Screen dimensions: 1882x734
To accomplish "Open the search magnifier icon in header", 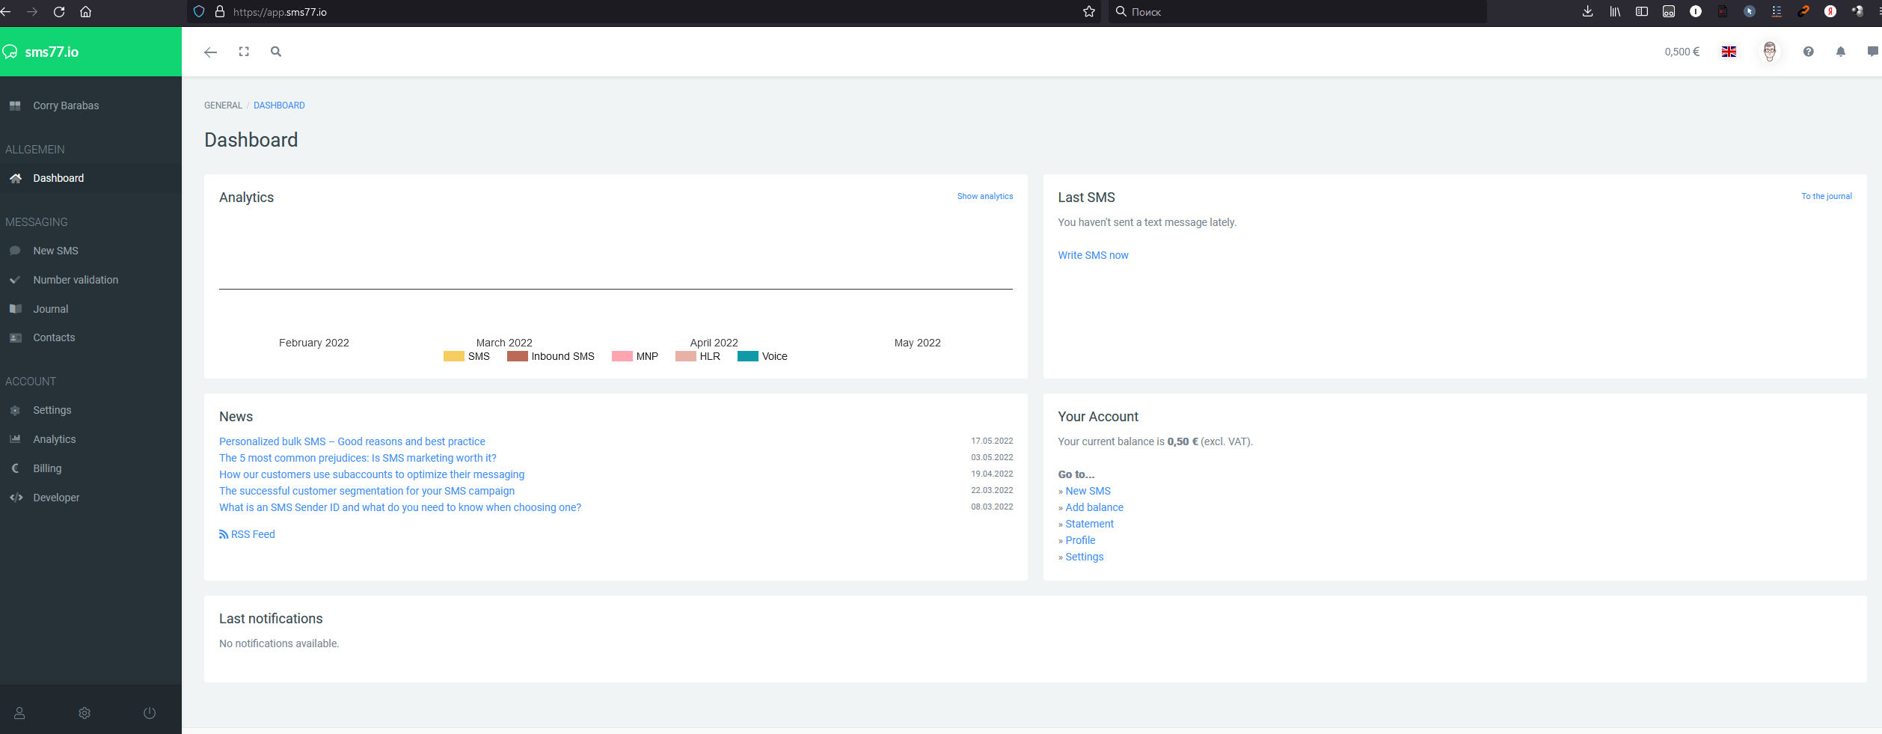I will pyautogui.click(x=276, y=52).
